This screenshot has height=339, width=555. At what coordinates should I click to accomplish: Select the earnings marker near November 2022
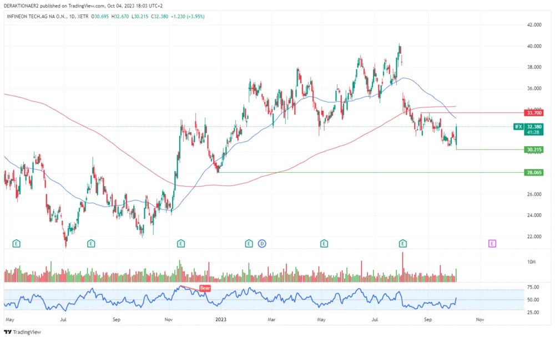181,243
